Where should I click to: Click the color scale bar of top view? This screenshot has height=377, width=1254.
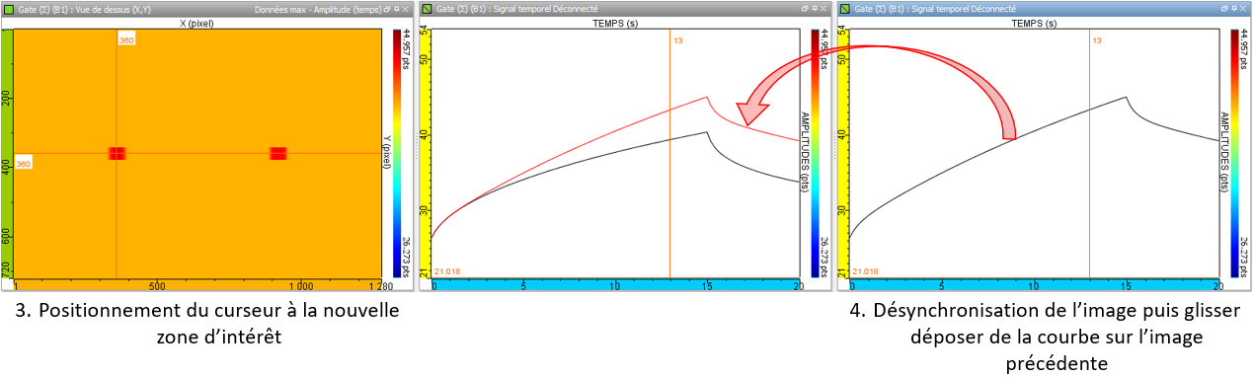tap(397, 153)
